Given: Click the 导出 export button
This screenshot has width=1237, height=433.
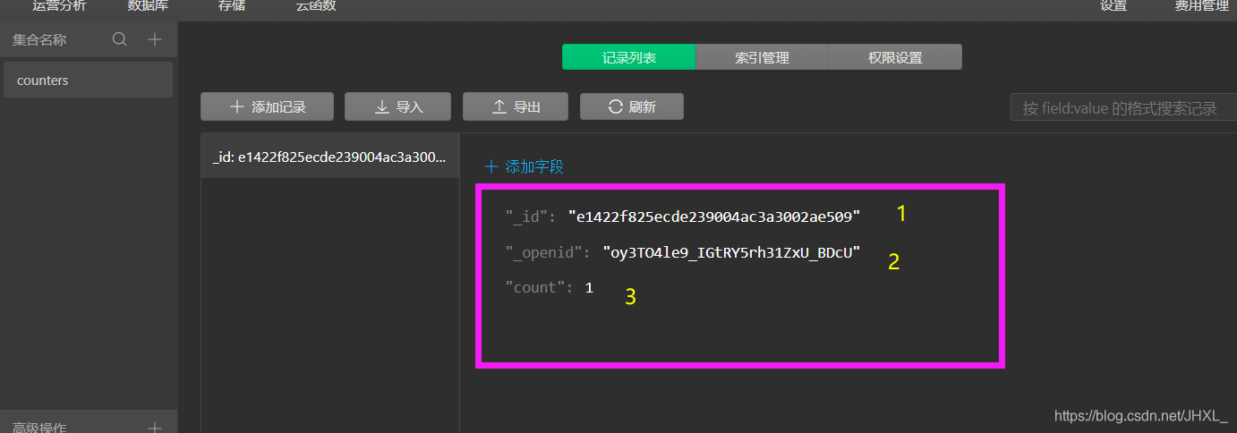Looking at the screenshot, I should pyautogui.click(x=516, y=106).
